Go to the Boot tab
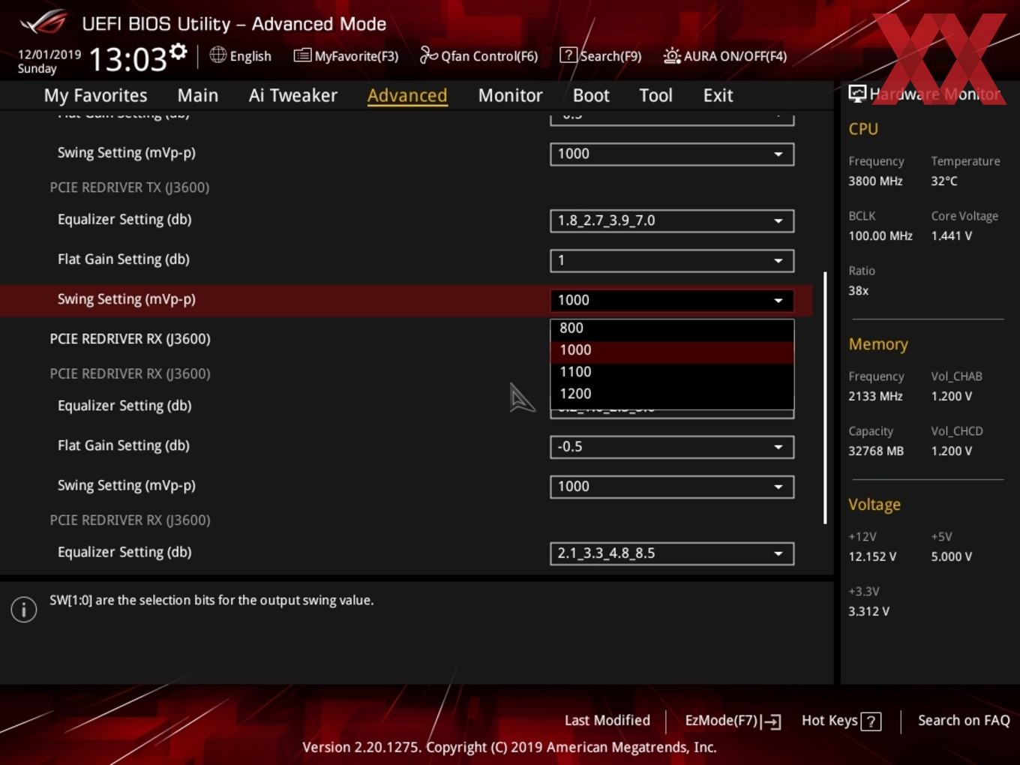1020x765 pixels. (591, 95)
